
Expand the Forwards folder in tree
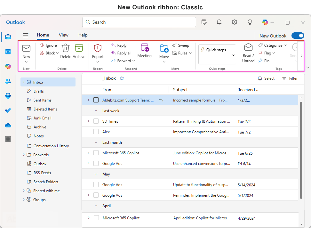(x=24, y=155)
